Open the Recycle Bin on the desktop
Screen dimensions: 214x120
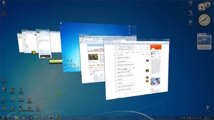click(208, 108)
